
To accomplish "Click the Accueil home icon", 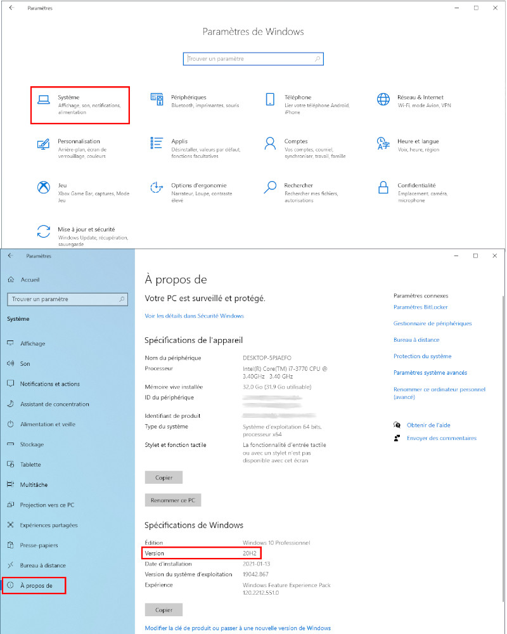I will 11,280.
